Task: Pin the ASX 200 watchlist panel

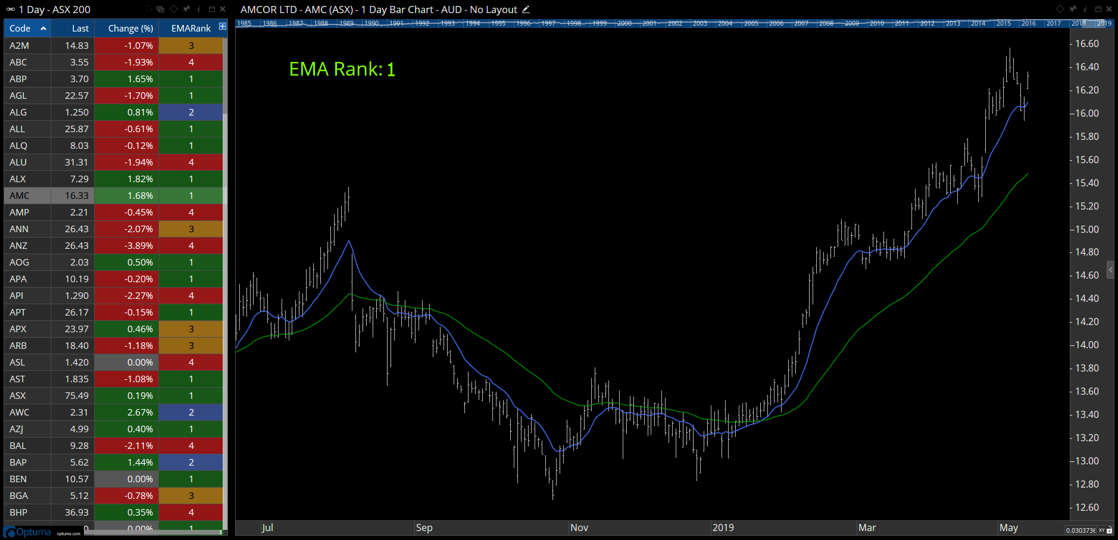Action: (x=186, y=10)
